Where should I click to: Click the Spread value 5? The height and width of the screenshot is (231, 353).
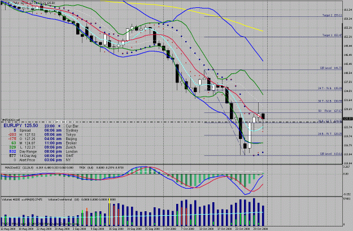(15, 130)
